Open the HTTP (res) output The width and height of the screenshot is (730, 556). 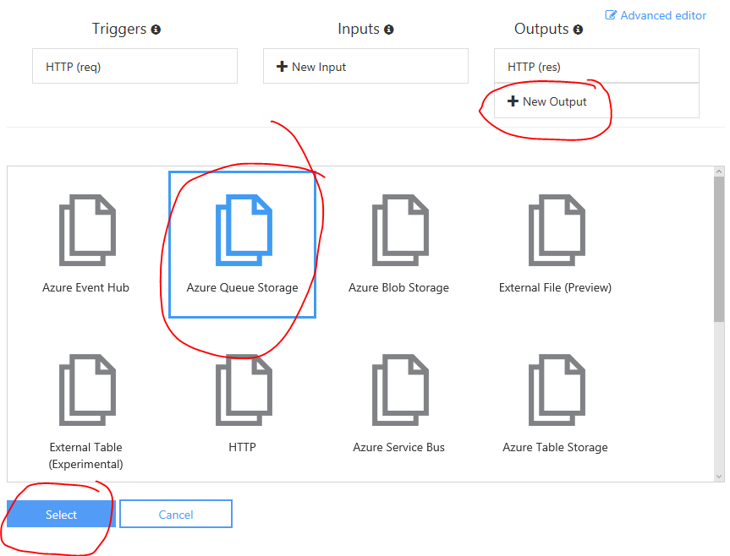pyautogui.click(x=596, y=66)
